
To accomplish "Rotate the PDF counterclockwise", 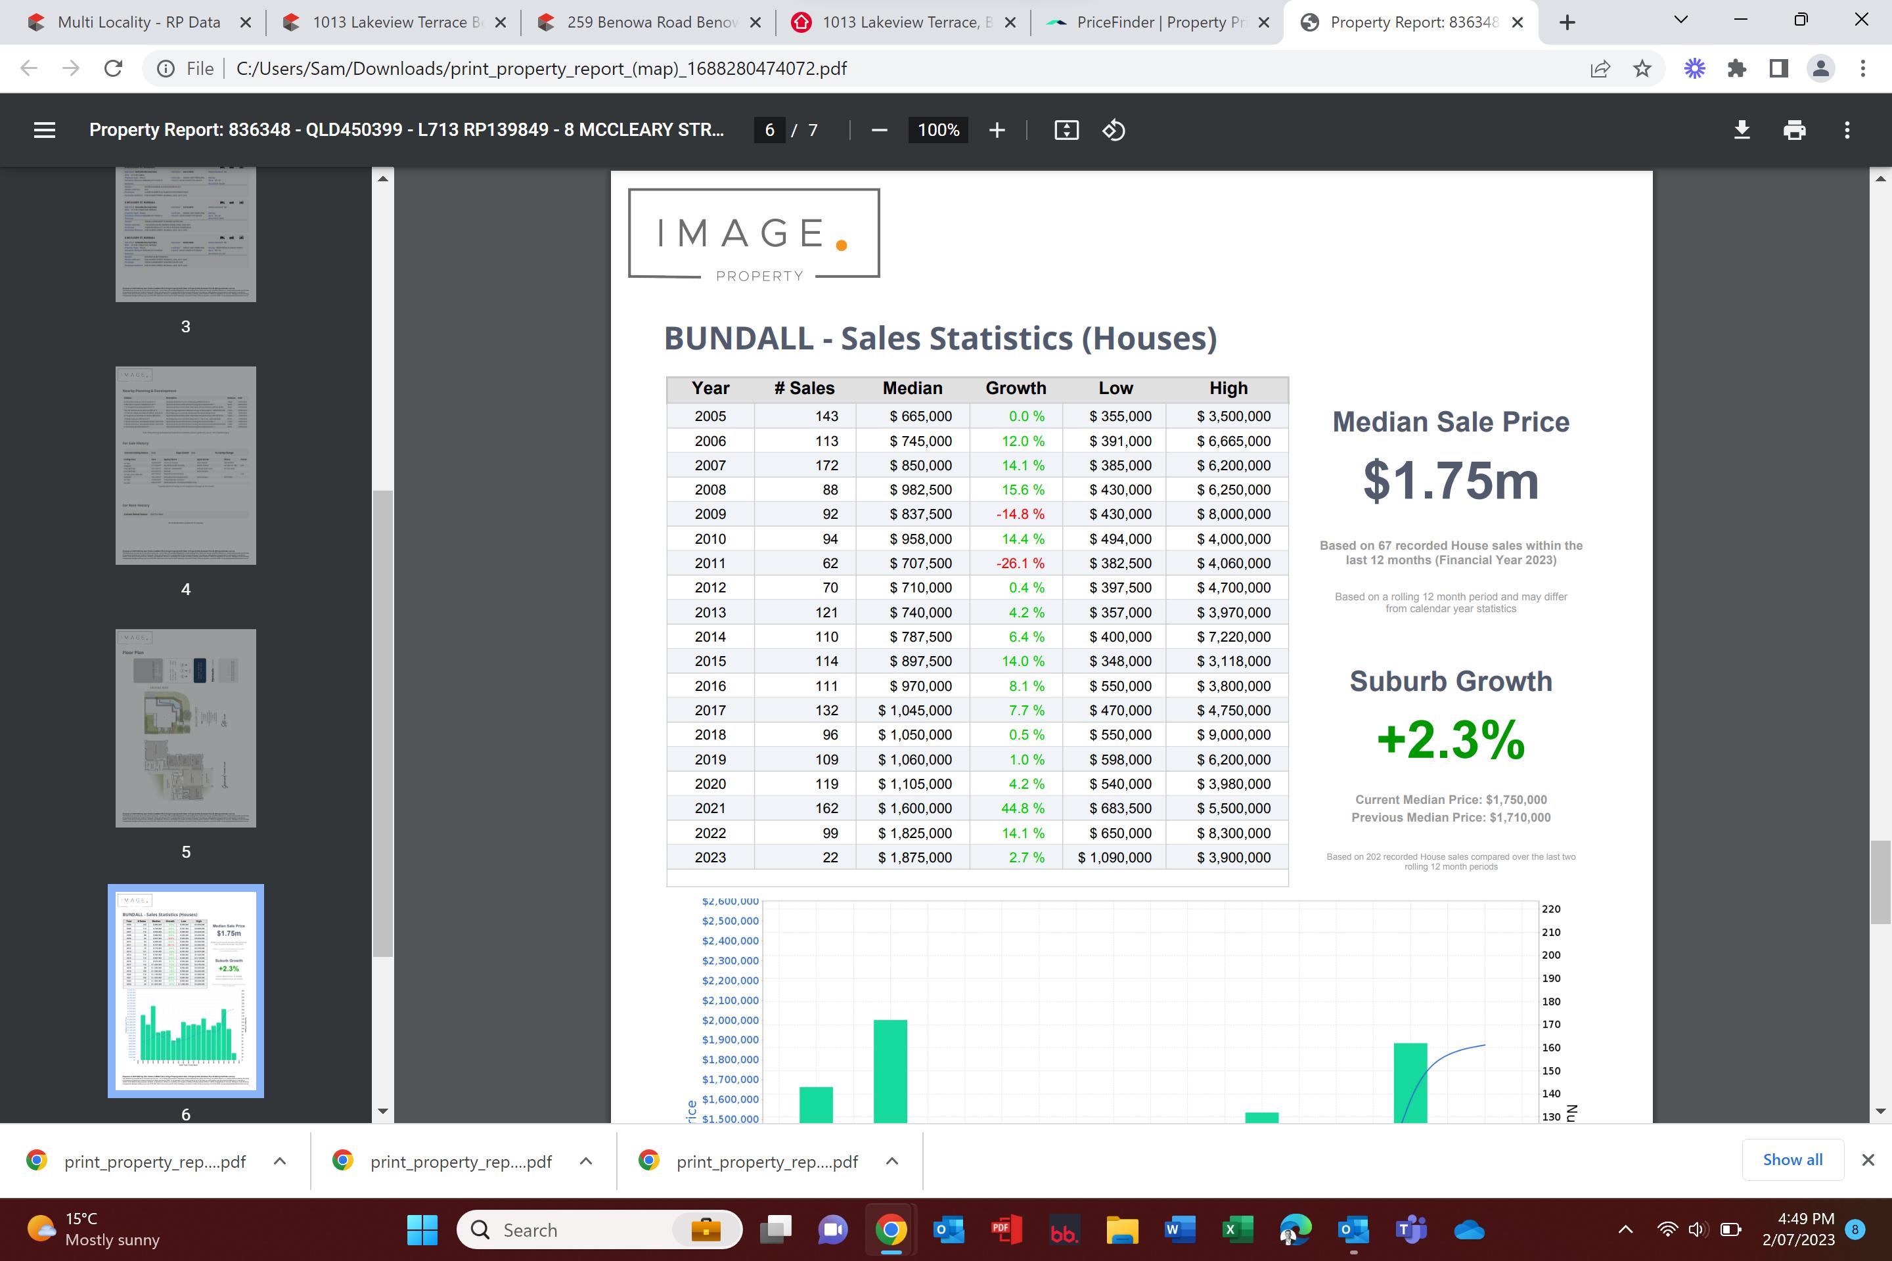I will (x=1114, y=129).
